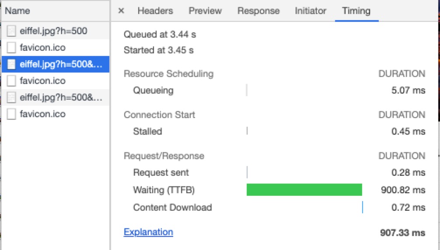Select the eiffel.jpg?h=500 request name
The height and width of the screenshot is (250, 440).
pos(53,31)
